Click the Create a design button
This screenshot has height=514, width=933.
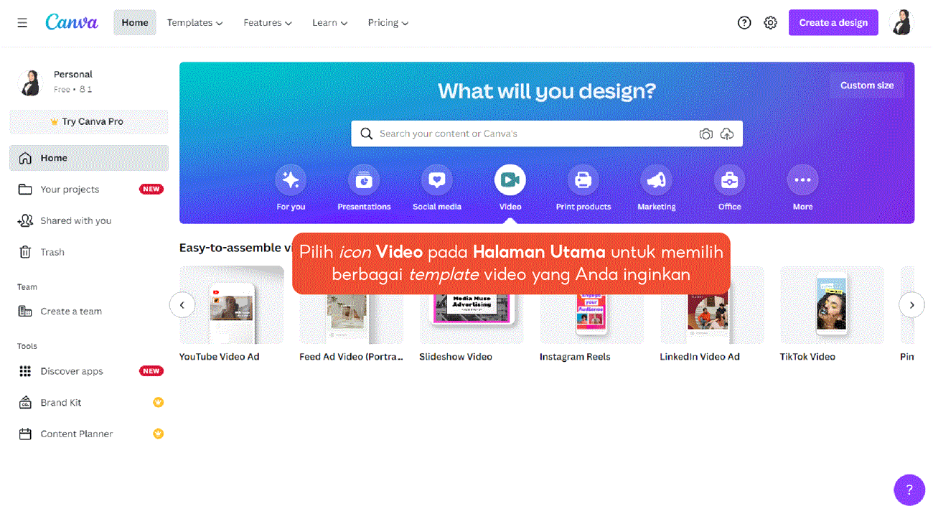[x=833, y=23]
